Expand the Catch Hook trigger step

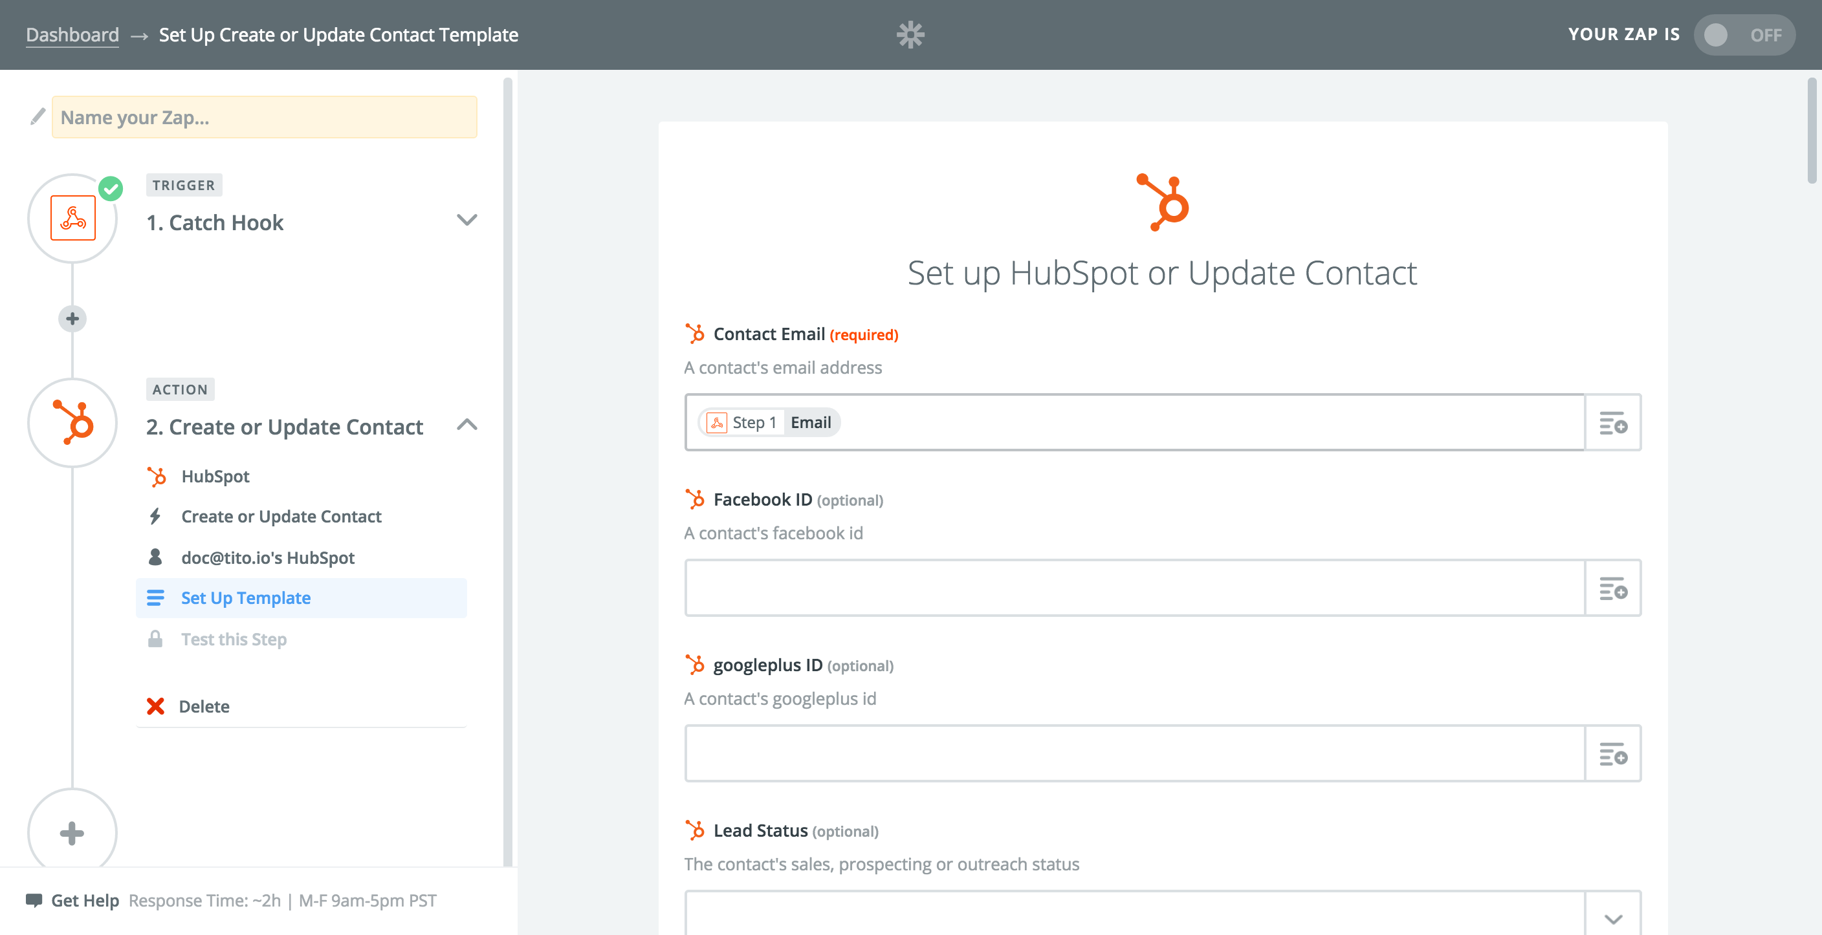[x=466, y=220]
